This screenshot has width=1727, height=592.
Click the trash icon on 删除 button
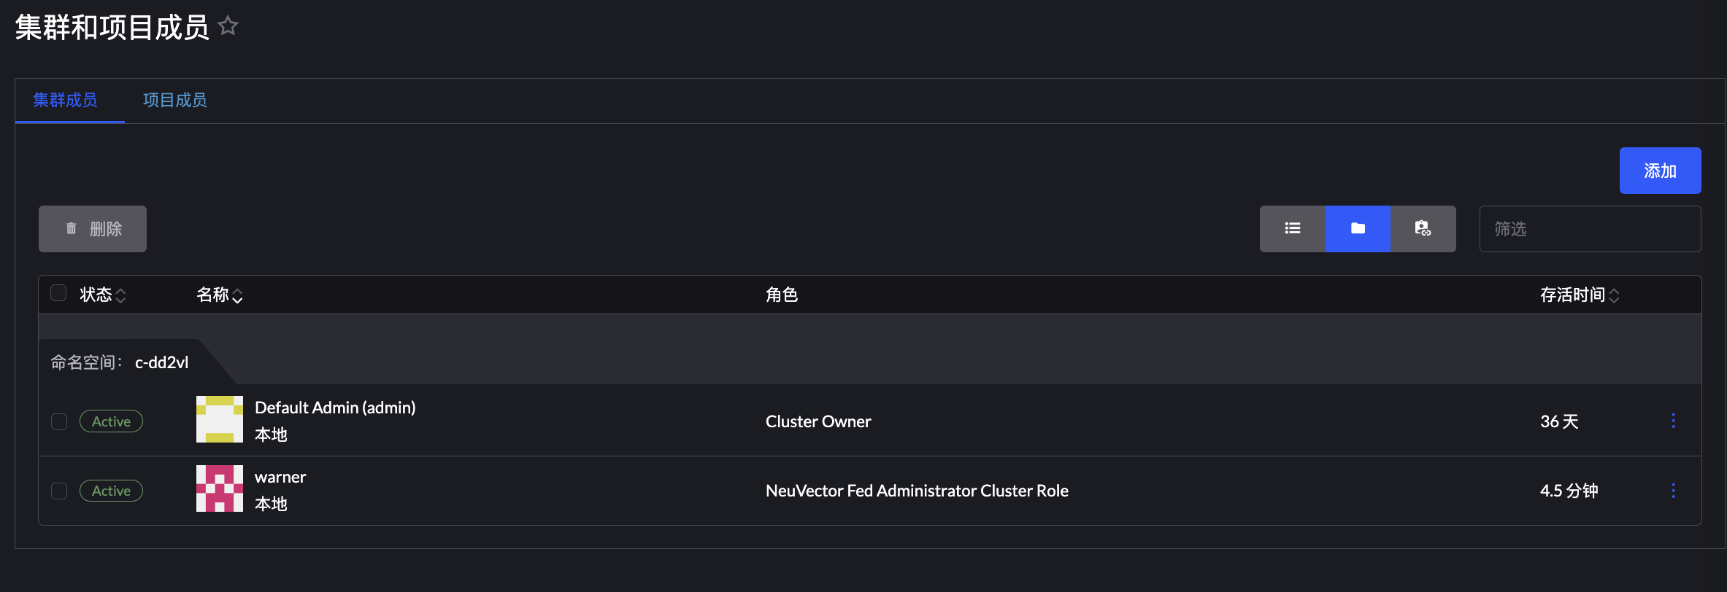(x=71, y=228)
